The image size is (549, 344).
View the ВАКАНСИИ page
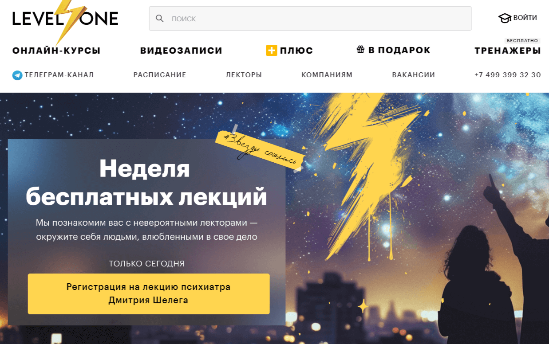pos(414,75)
